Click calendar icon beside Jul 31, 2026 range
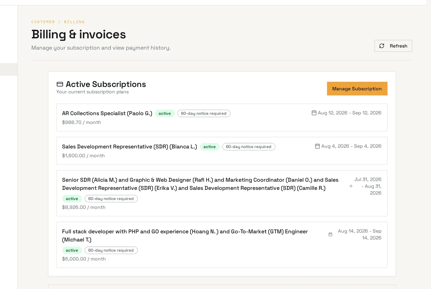 [x=351, y=186]
